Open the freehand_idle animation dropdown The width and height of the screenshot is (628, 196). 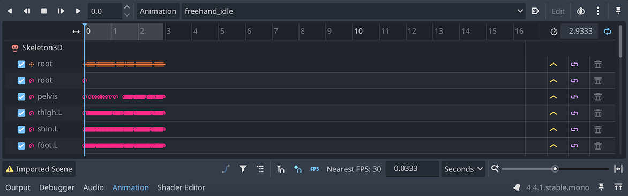354,11
